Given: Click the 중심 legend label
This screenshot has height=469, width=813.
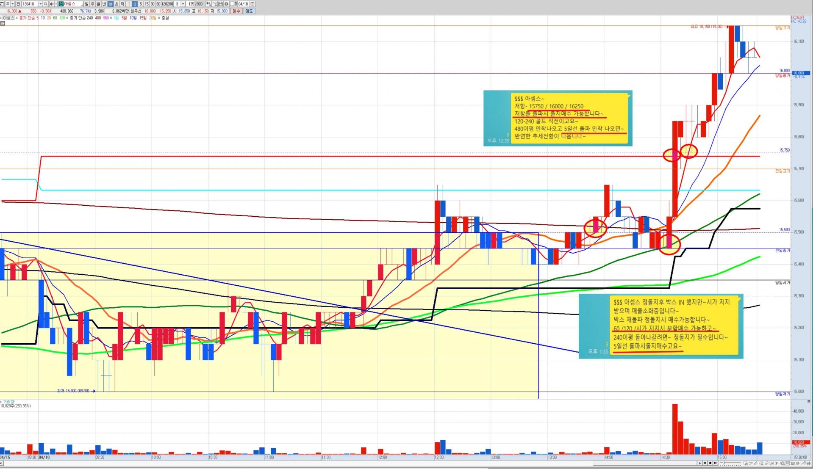Looking at the screenshot, I should (165, 18).
